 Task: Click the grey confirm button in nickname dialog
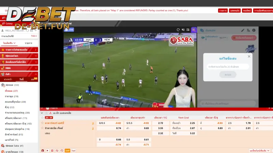tap(228, 74)
